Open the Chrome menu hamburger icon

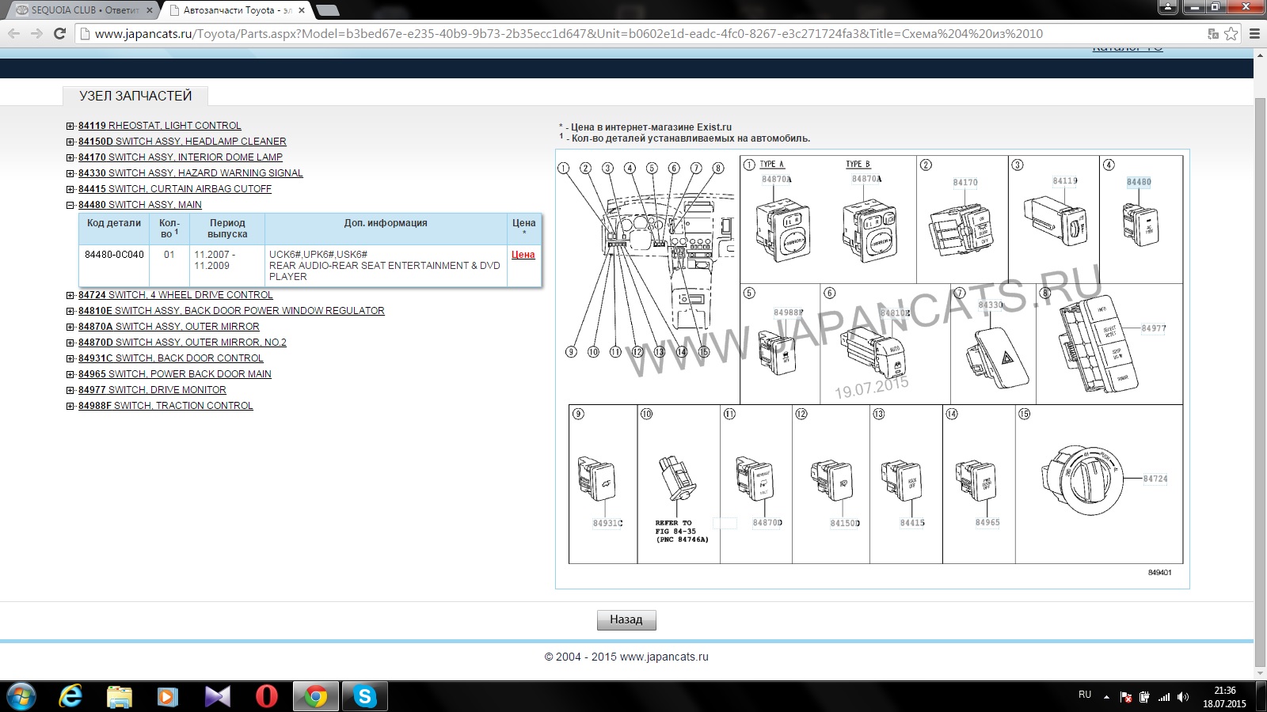(x=1254, y=33)
